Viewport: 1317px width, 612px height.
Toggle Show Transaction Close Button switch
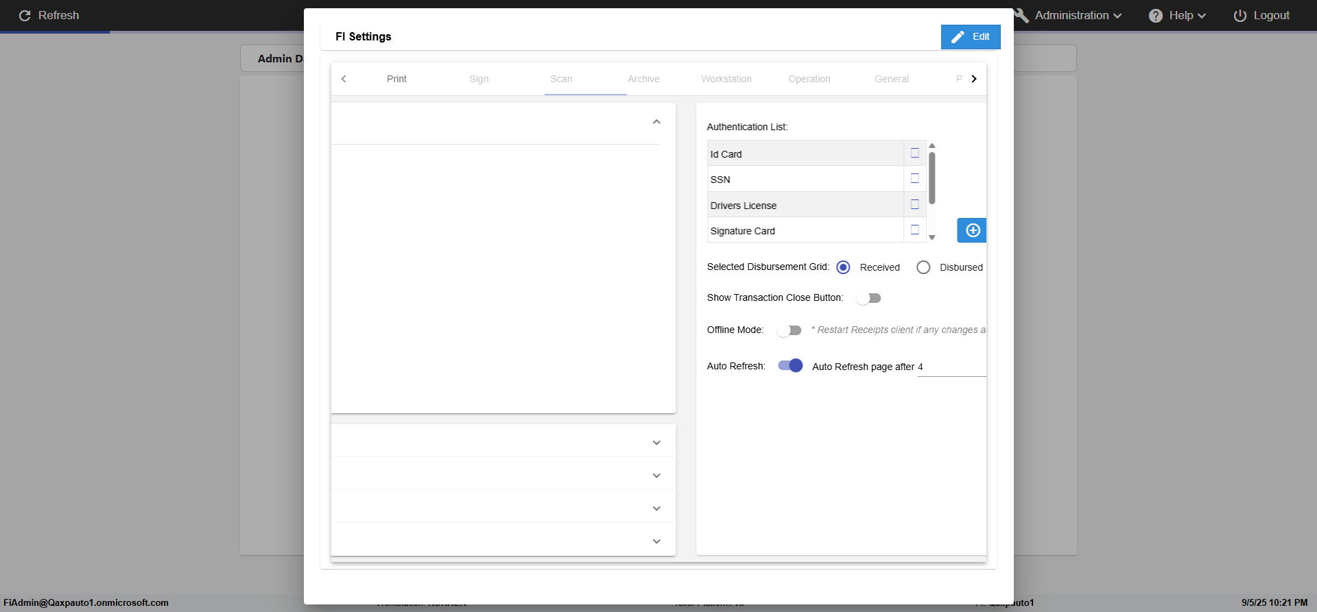pyautogui.click(x=868, y=298)
